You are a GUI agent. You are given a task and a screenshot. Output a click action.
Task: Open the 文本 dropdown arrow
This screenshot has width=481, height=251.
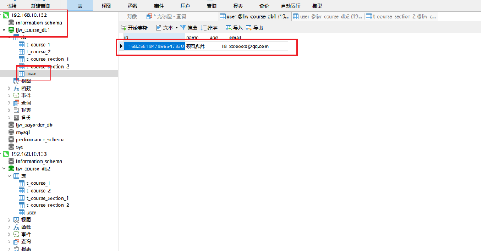click(x=177, y=28)
